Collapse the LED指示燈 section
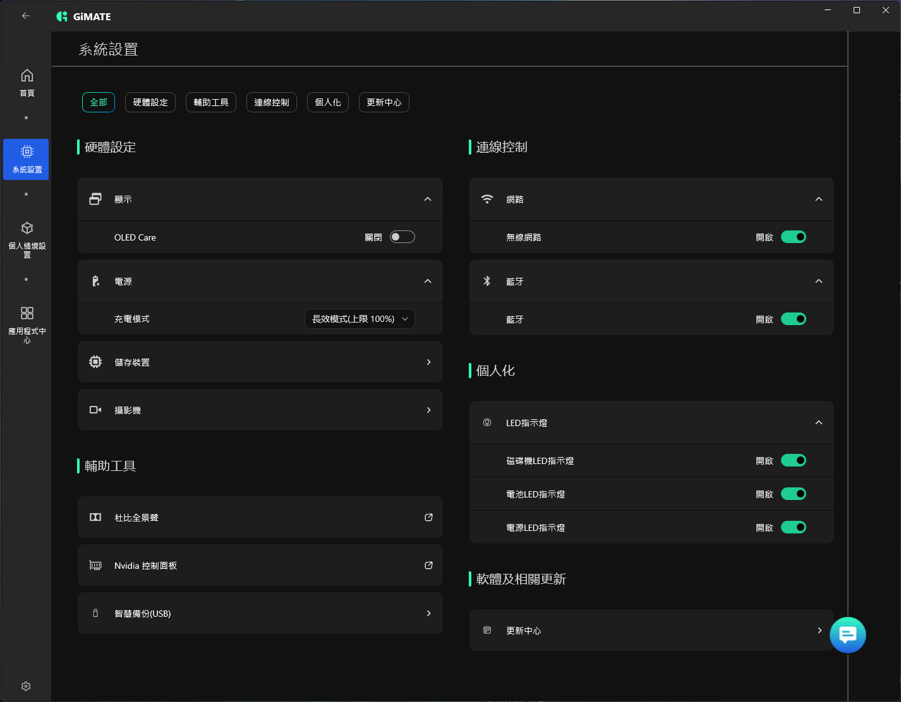The height and width of the screenshot is (702, 901). tap(818, 422)
